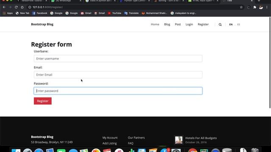Open the site search magnifier icon

point(220,24)
